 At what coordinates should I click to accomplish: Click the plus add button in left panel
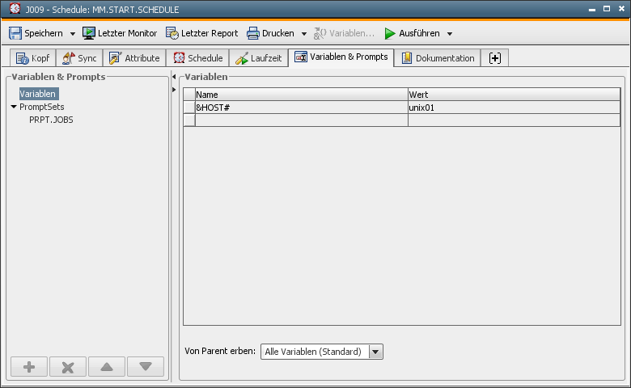click(x=29, y=367)
